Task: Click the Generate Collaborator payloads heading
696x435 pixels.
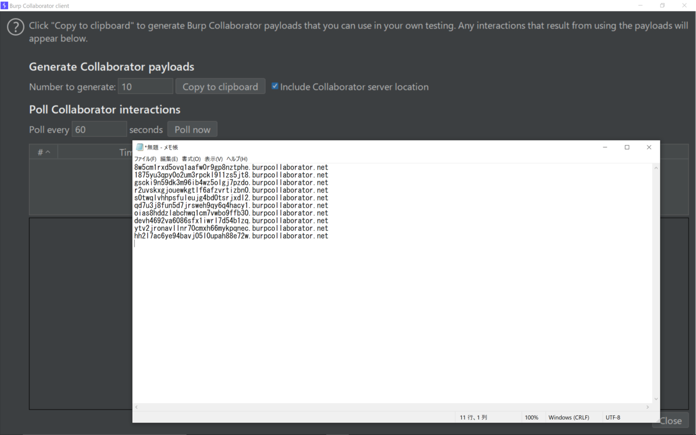Action: pyautogui.click(x=111, y=67)
